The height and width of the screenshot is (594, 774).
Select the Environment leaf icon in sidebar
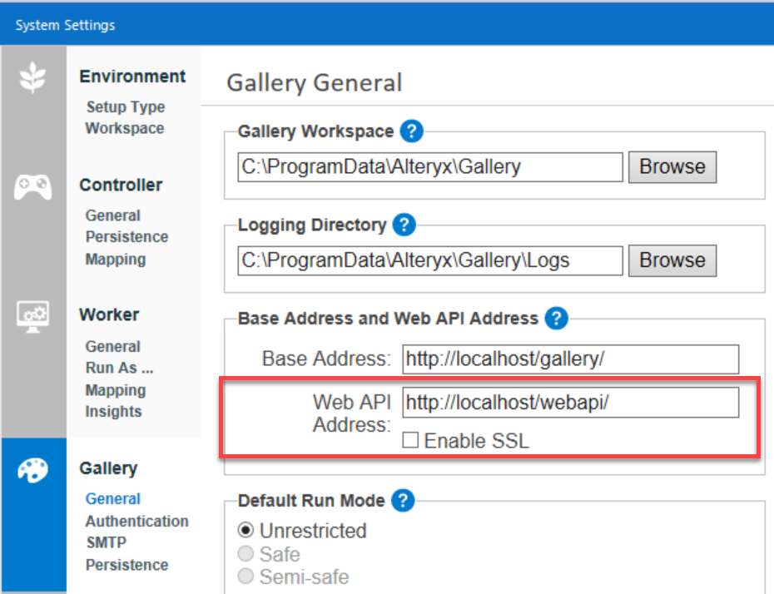(32, 75)
